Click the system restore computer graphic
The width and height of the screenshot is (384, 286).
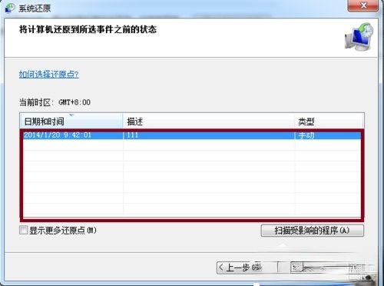(x=359, y=36)
